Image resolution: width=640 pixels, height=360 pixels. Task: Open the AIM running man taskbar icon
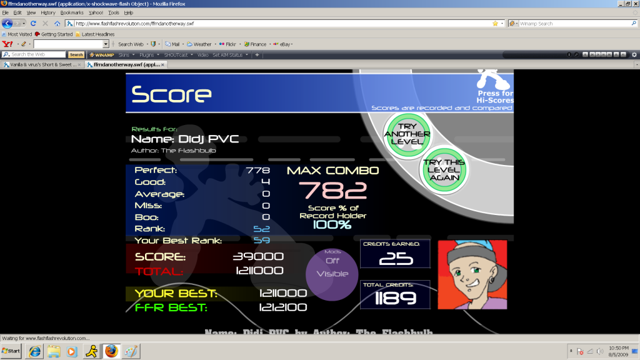click(x=91, y=351)
